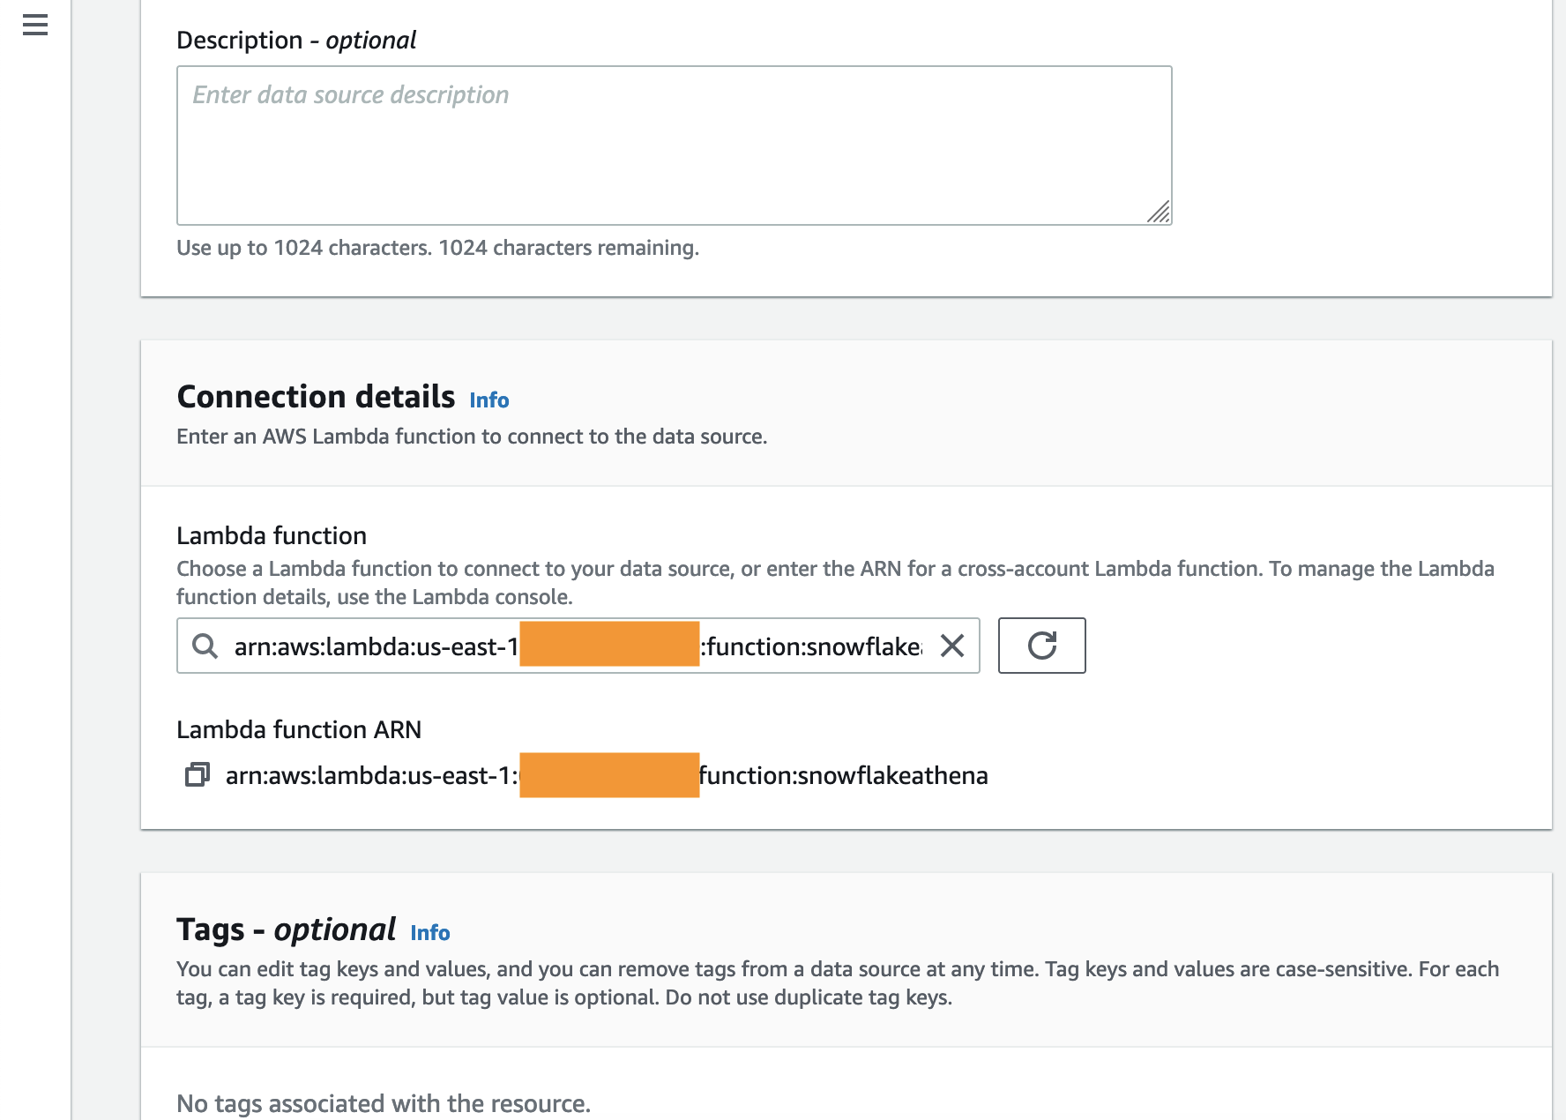The height and width of the screenshot is (1120, 1566).
Task: Click the Enter an AWS Lambda function description
Action: pyautogui.click(x=472, y=437)
